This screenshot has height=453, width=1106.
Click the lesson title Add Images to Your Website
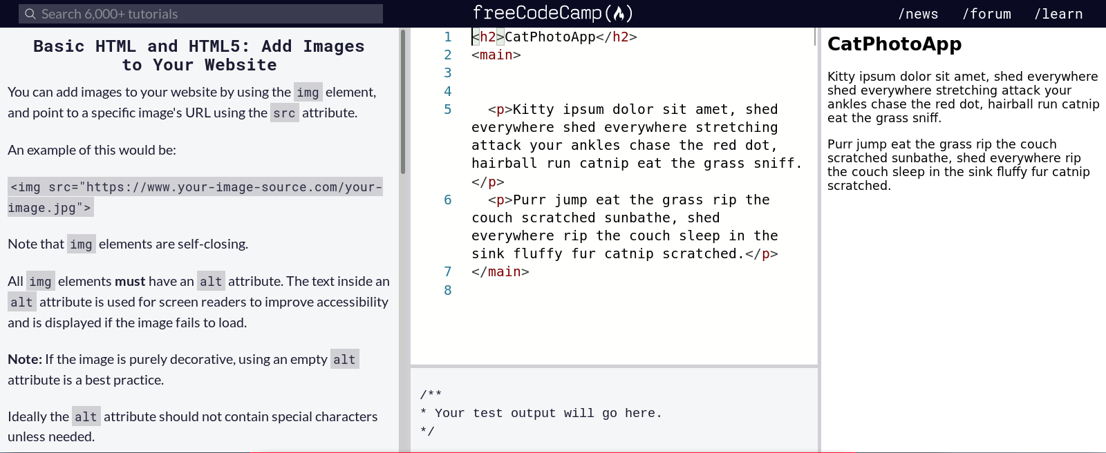[199, 55]
